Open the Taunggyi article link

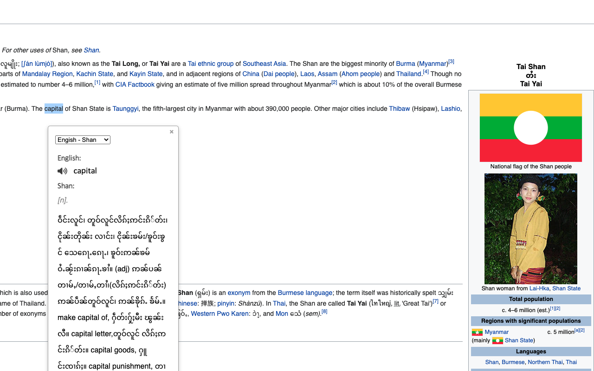[125, 109]
